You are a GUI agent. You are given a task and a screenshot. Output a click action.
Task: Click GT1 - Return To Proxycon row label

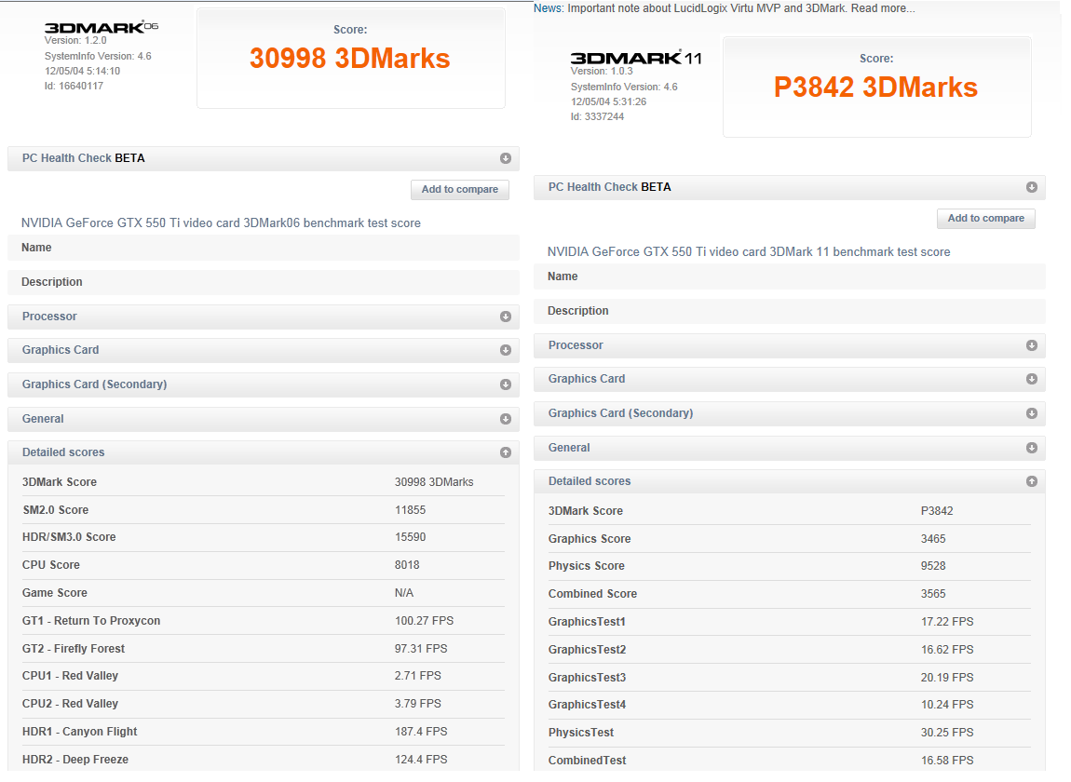(91, 621)
